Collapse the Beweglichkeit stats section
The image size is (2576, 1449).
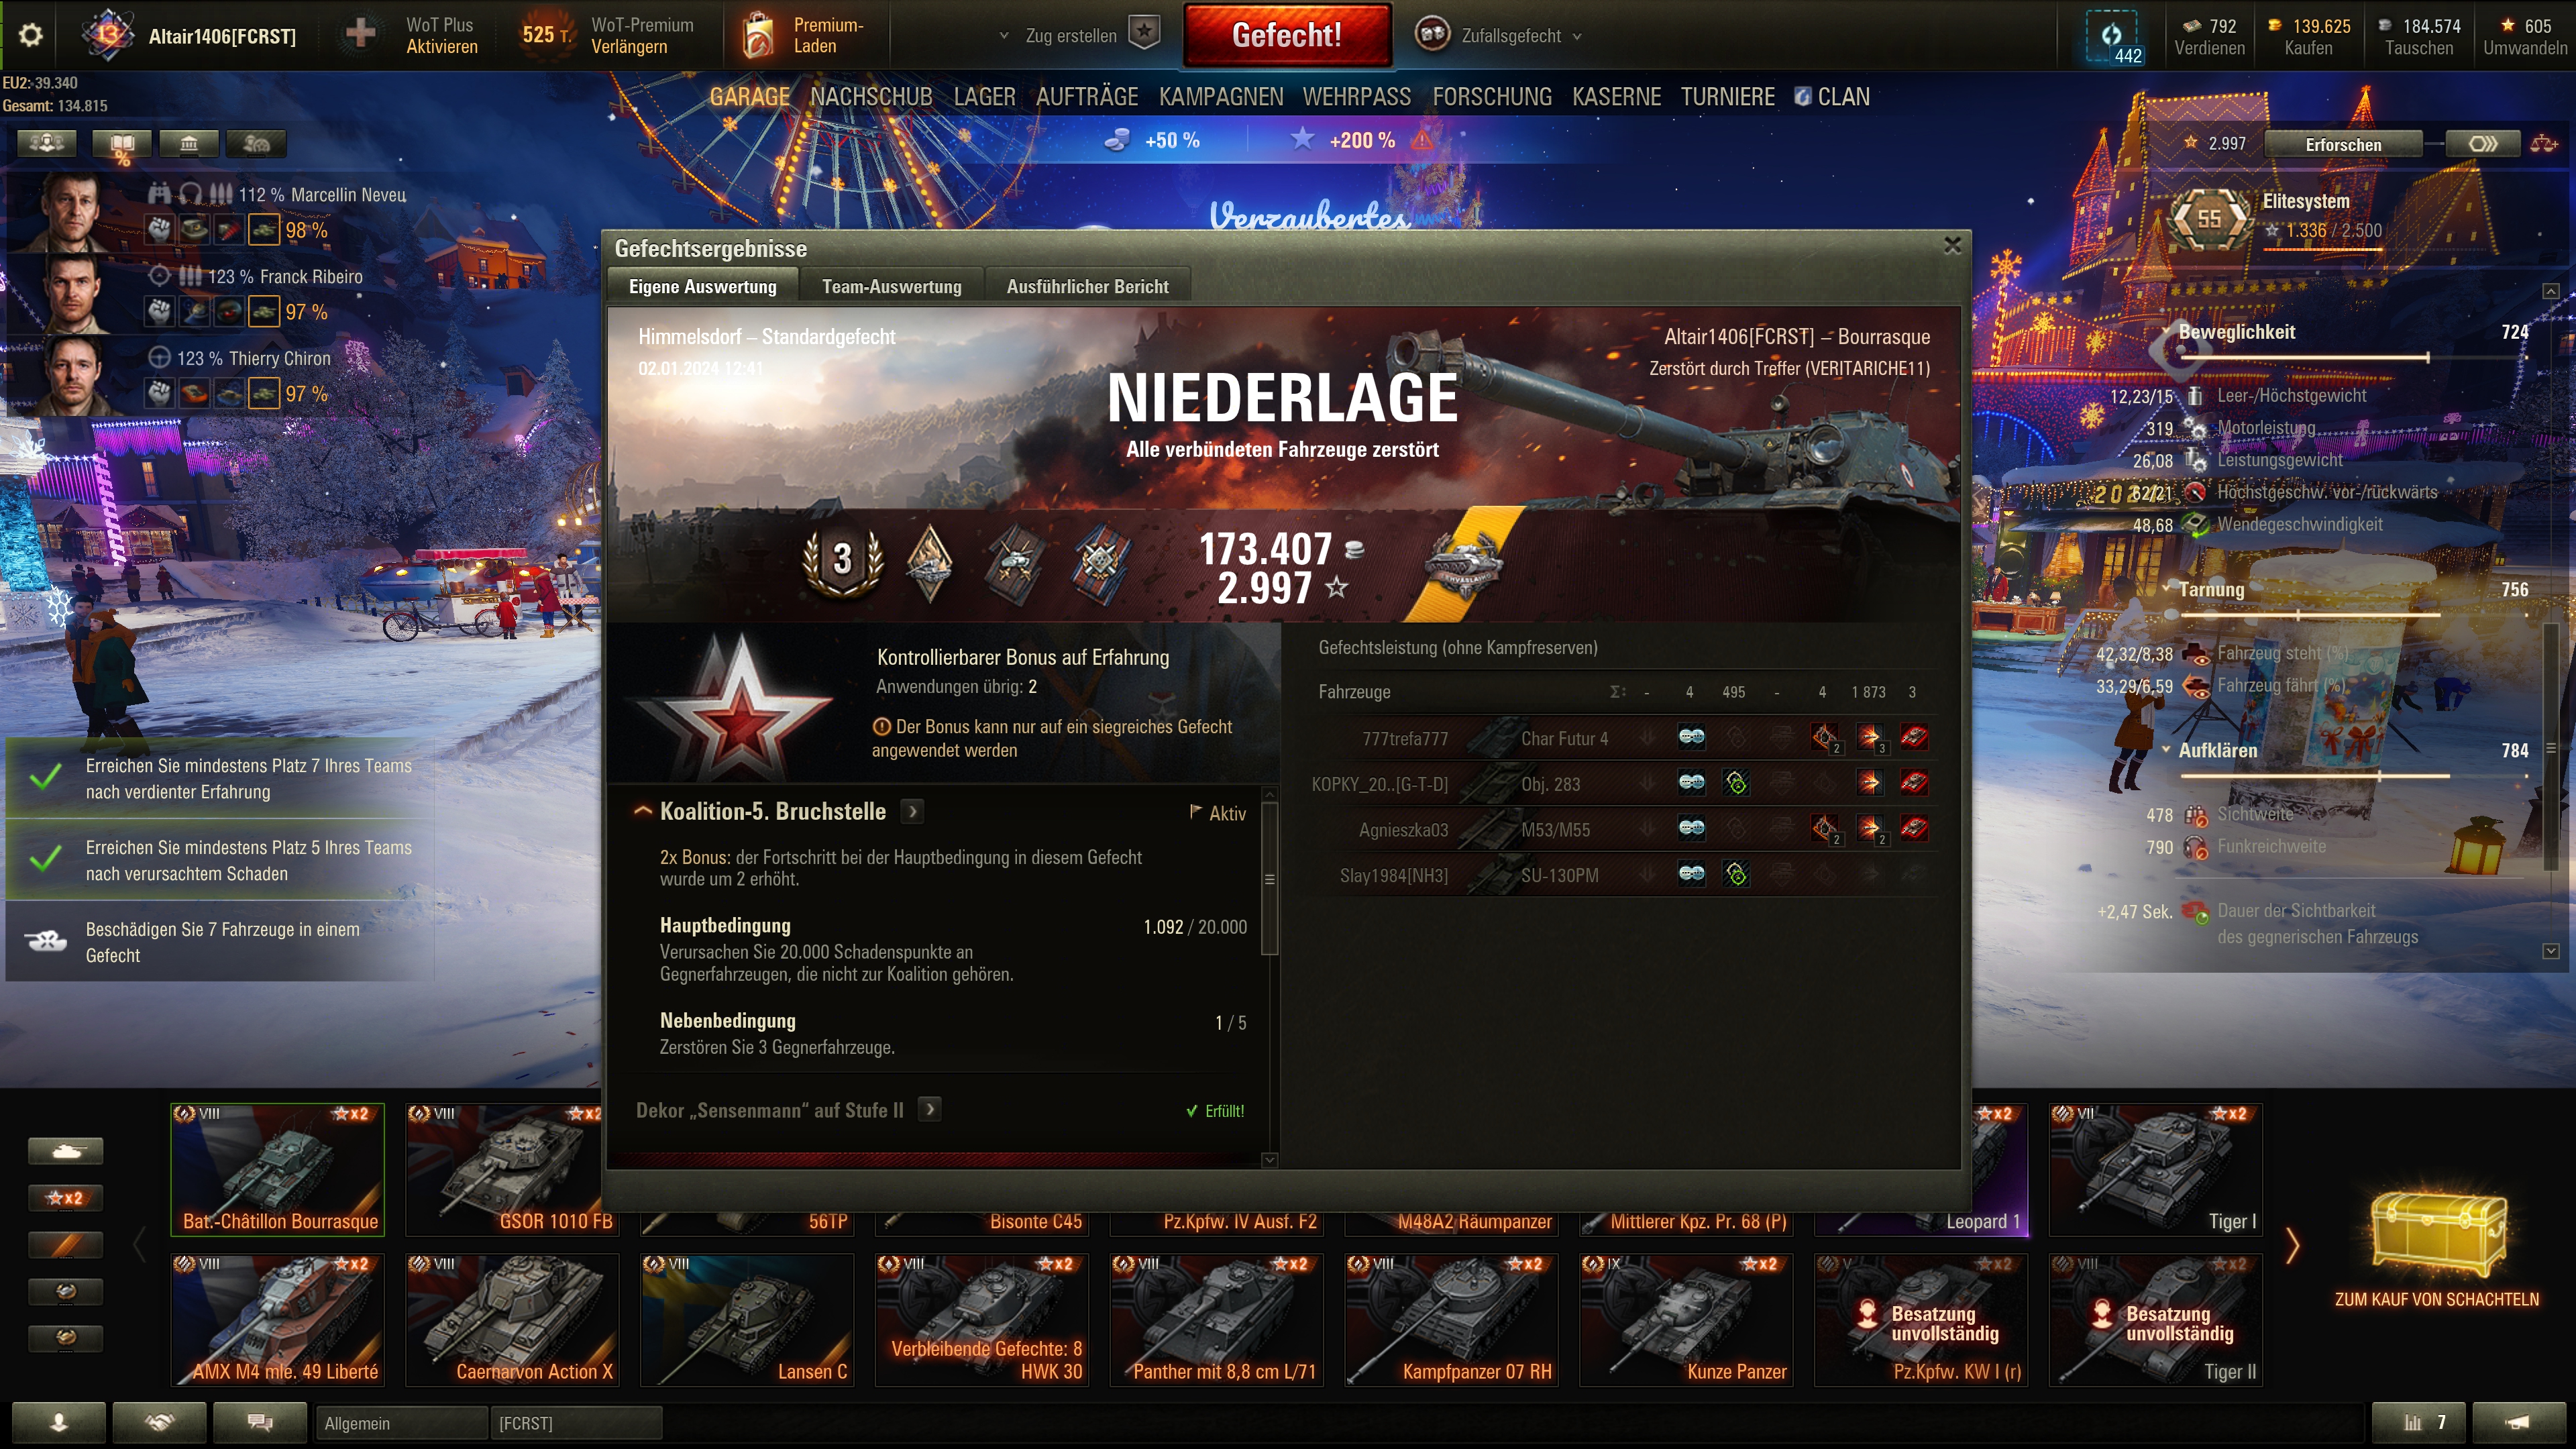tap(2166, 332)
